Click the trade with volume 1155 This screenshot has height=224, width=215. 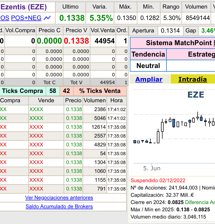(x=63, y=180)
